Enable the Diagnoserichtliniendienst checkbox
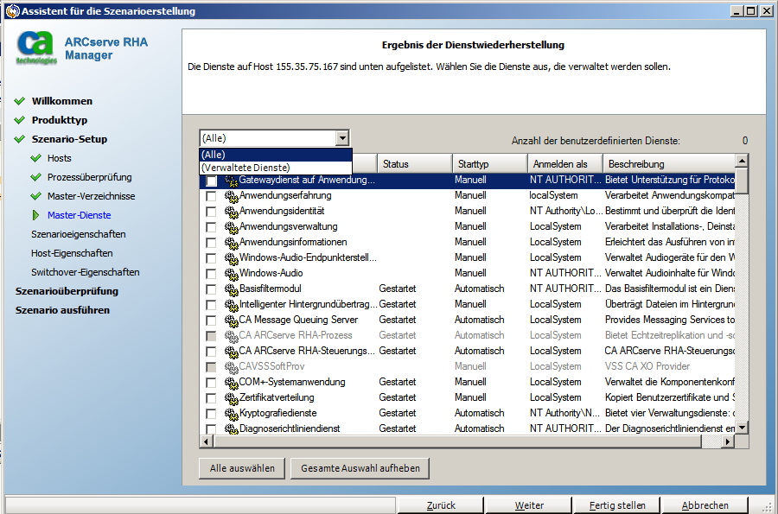Screen dimensions: 778x514 (x=211, y=429)
